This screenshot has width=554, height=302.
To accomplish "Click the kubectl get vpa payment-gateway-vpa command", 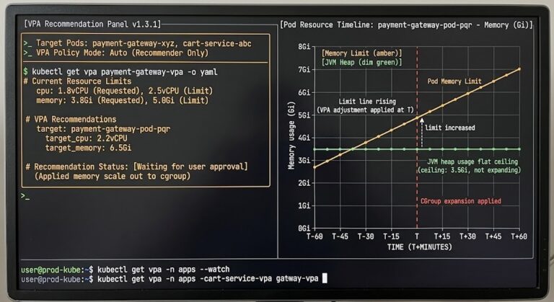I will 120,72.
